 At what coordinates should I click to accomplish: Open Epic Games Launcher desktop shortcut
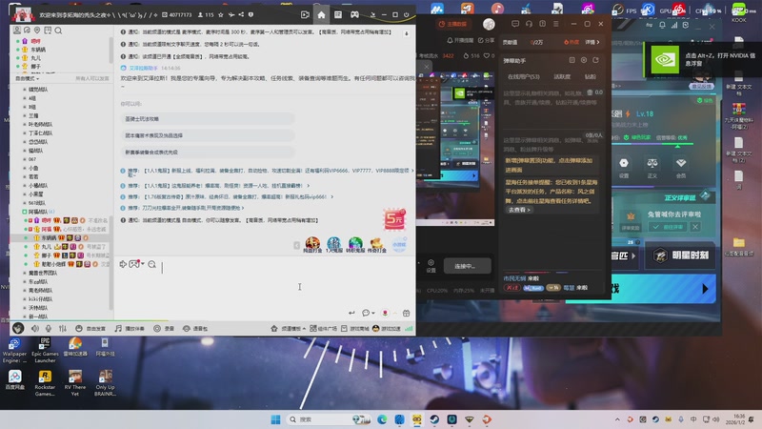point(45,350)
